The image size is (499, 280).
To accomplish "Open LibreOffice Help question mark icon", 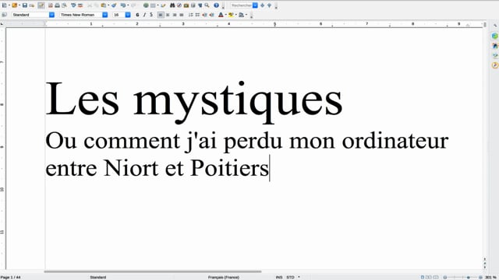I will (x=217, y=5).
